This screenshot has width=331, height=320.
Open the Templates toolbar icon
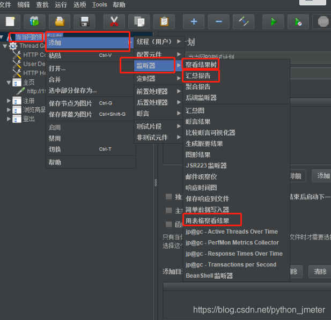[x=34, y=21]
